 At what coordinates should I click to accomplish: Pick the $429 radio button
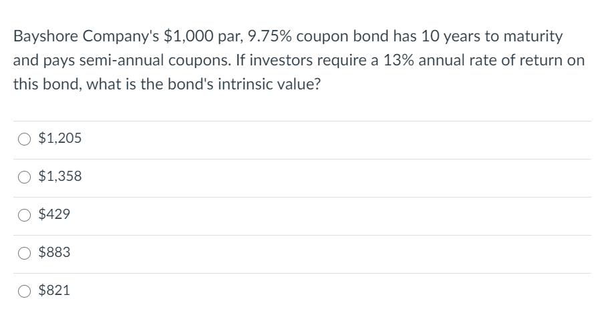click(x=24, y=215)
